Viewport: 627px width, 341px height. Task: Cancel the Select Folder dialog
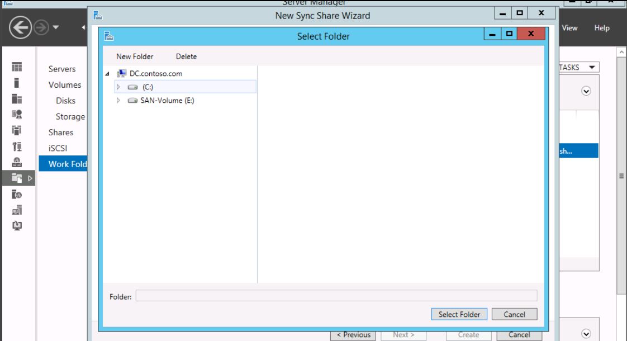tap(514, 314)
